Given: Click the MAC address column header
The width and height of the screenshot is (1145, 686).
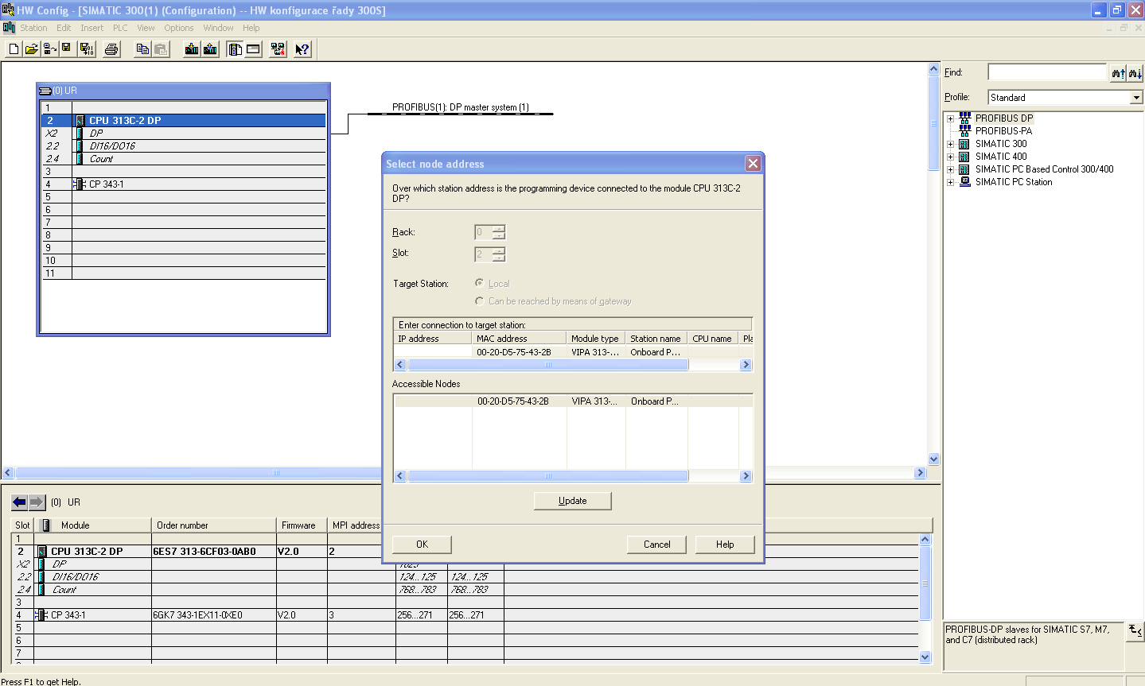Looking at the screenshot, I should [x=520, y=339].
